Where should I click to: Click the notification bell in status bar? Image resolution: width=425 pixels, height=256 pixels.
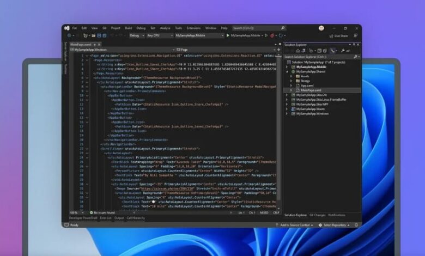(356, 225)
